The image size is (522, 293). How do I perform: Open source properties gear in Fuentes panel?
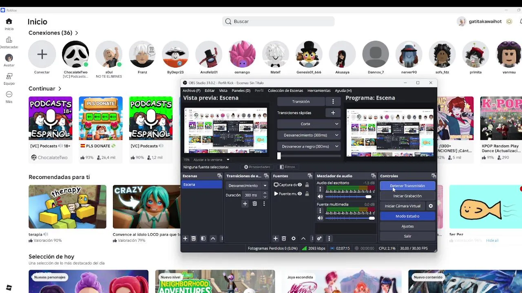point(293,238)
